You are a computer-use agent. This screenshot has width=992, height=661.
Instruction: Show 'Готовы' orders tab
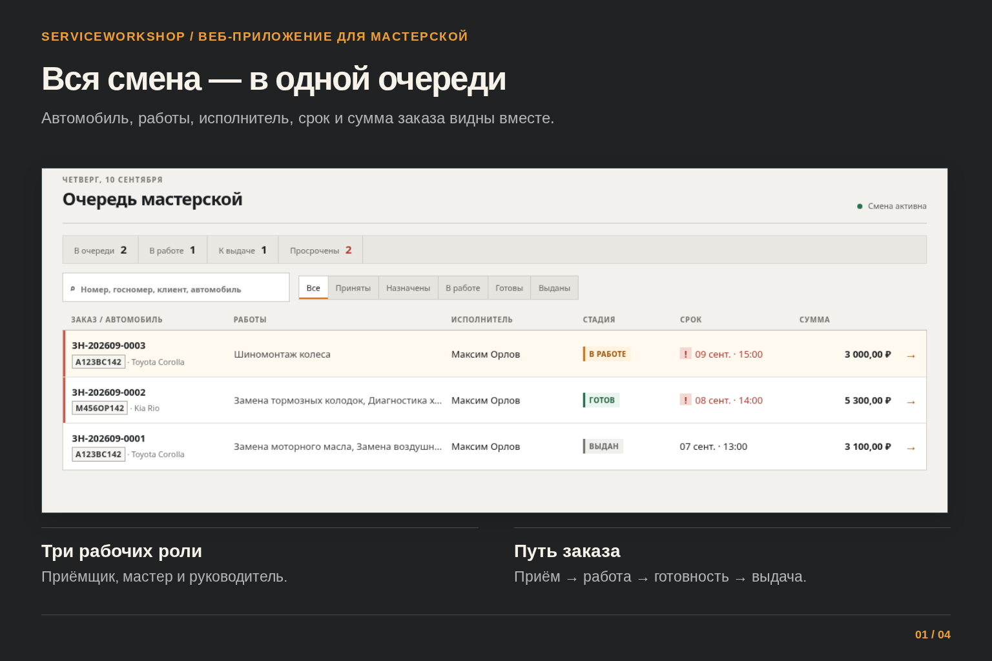(509, 288)
